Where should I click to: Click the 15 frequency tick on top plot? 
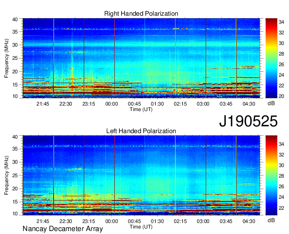(x=15, y=85)
